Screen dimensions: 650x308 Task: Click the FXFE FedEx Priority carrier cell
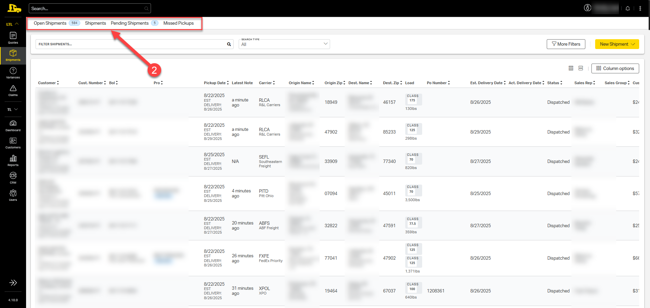click(270, 258)
